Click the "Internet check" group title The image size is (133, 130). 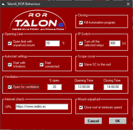click(x=14, y=99)
